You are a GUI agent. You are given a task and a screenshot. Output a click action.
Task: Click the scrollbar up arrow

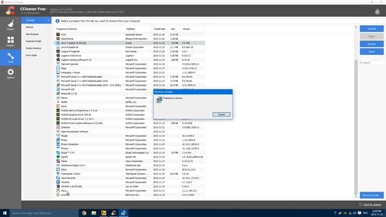pos(356,27)
